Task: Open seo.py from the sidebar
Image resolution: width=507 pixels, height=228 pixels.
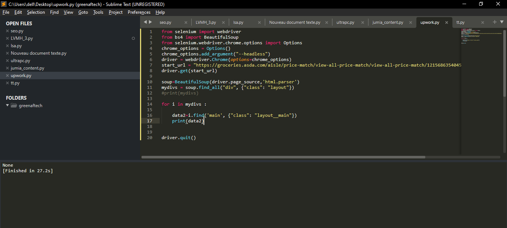Action: (x=17, y=31)
